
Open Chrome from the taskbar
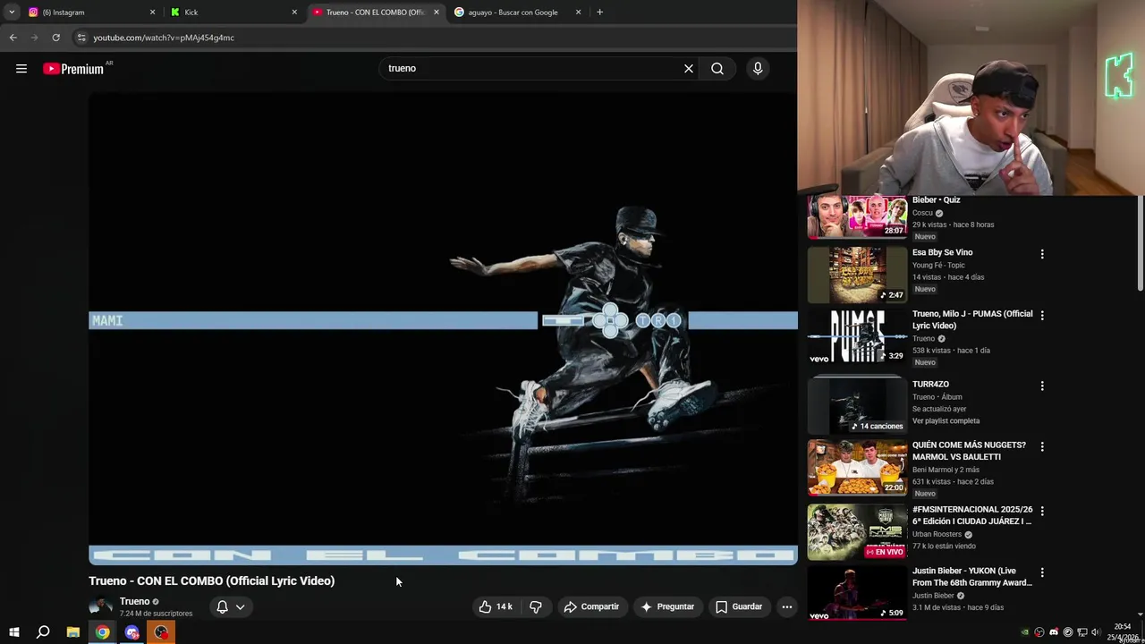(103, 632)
